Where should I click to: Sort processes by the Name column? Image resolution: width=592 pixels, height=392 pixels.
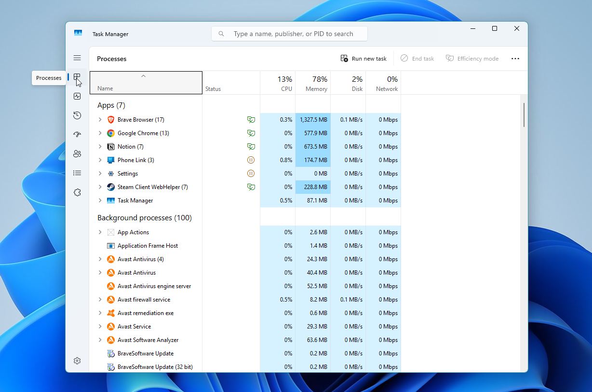(146, 83)
